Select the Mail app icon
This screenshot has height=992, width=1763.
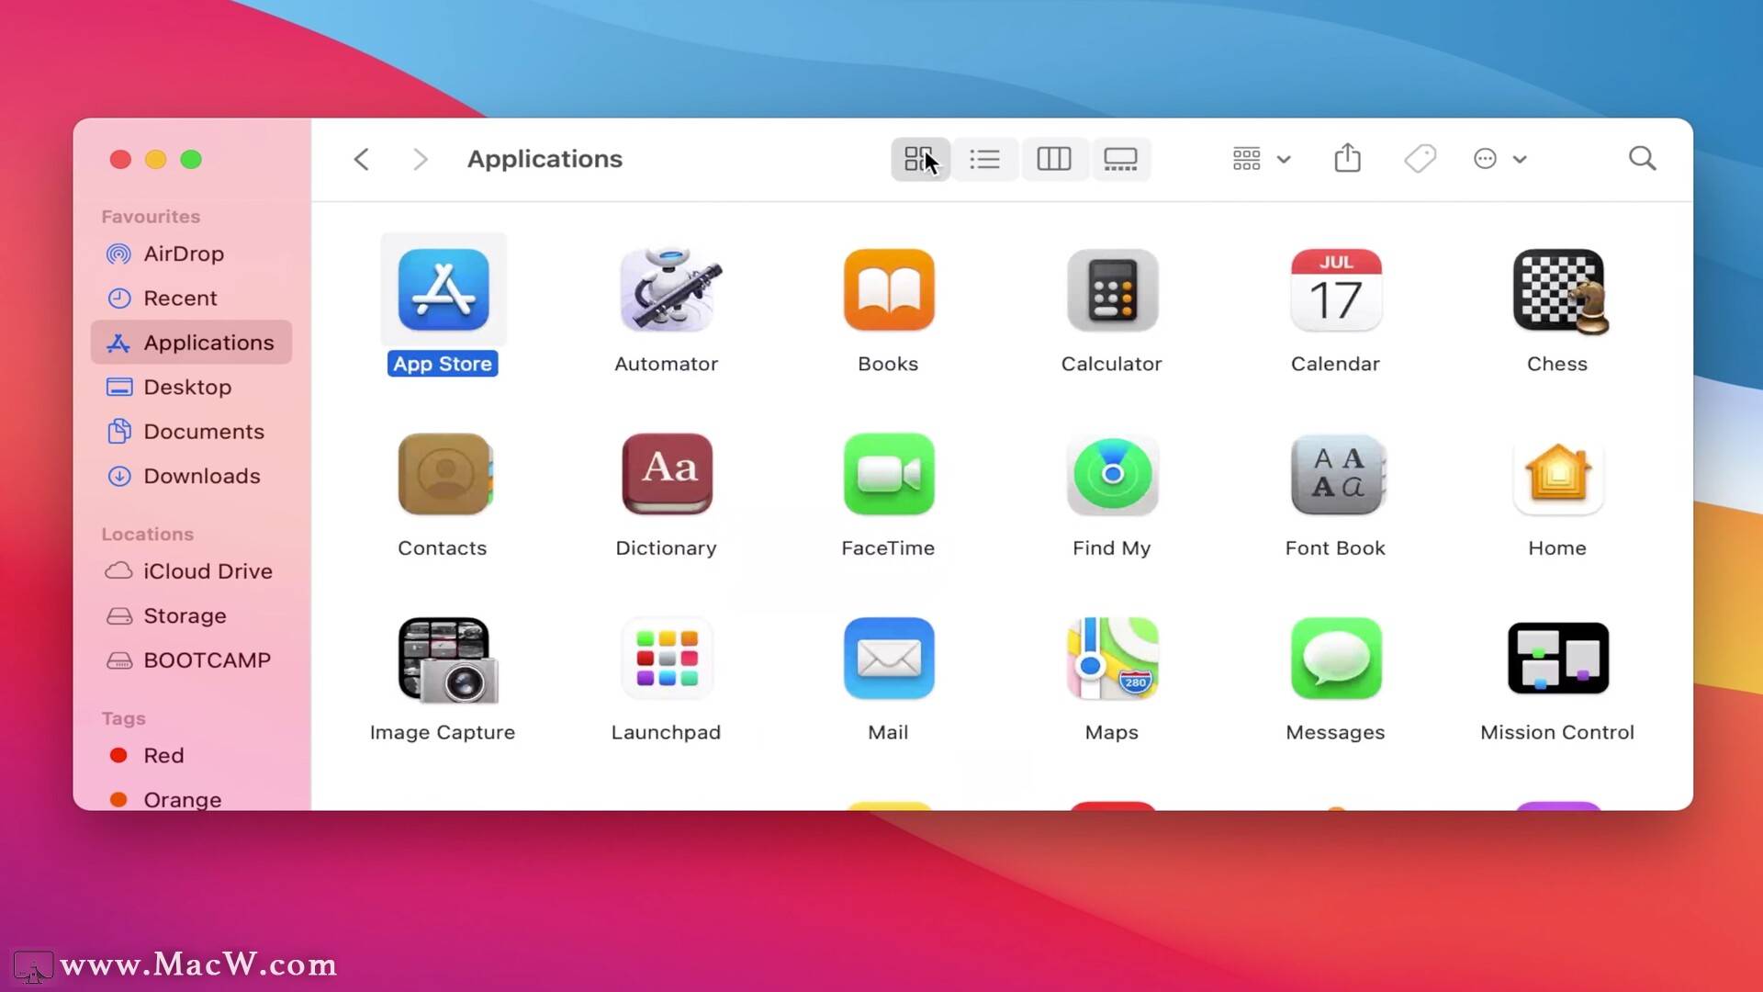(889, 659)
